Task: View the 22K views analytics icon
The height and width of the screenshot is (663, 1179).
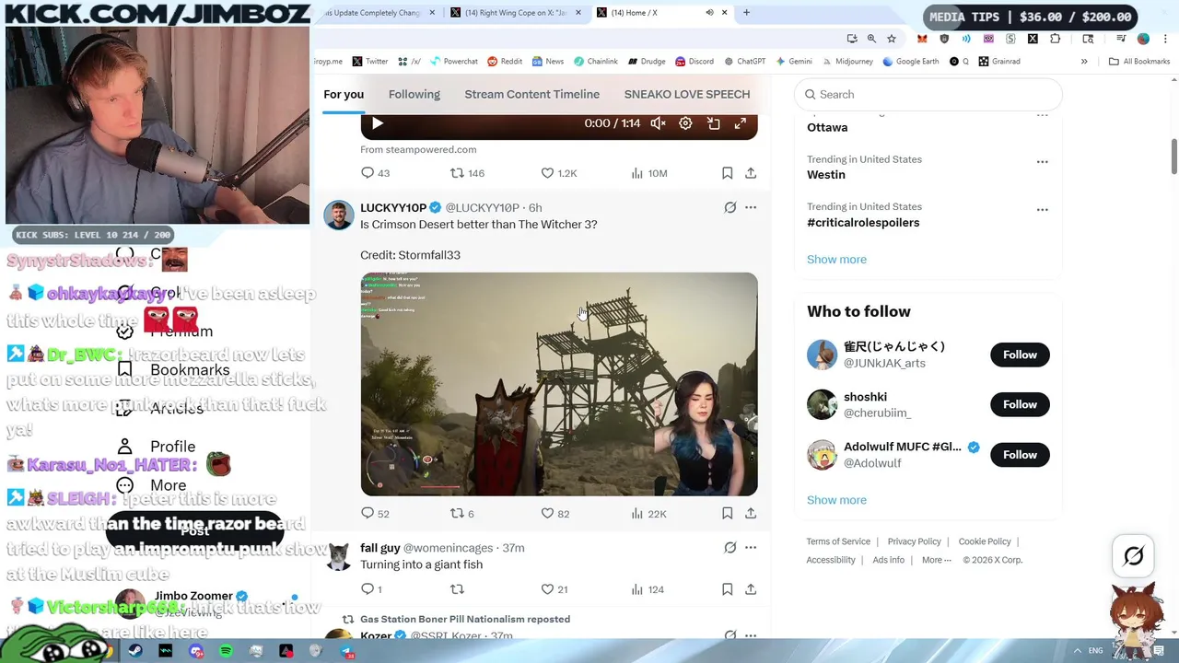Action: click(x=636, y=514)
